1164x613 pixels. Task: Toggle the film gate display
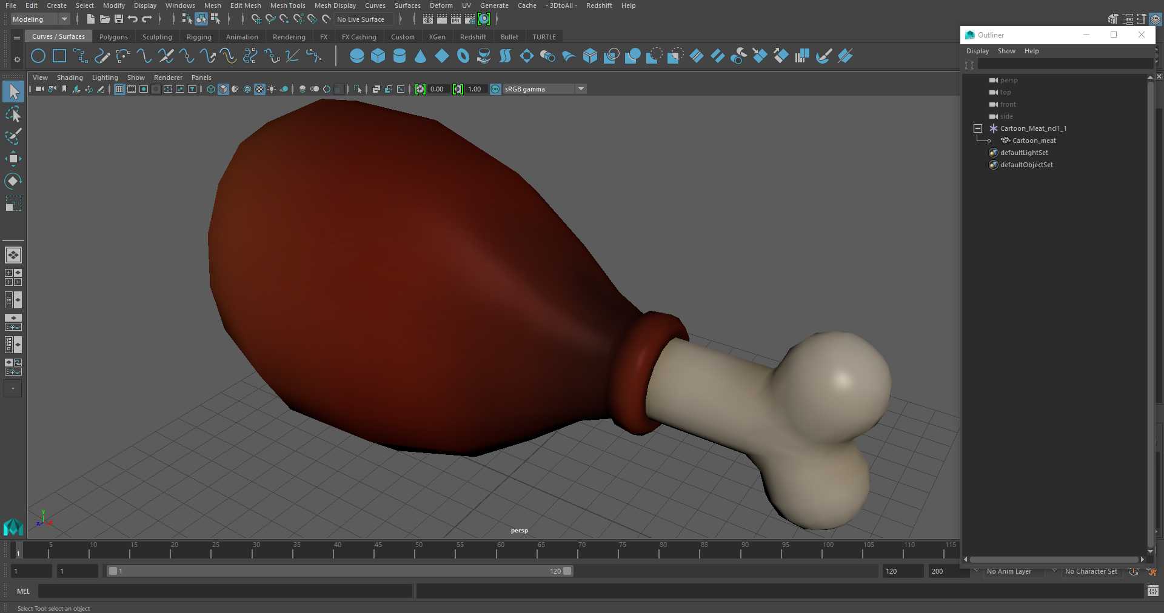pos(132,89)
